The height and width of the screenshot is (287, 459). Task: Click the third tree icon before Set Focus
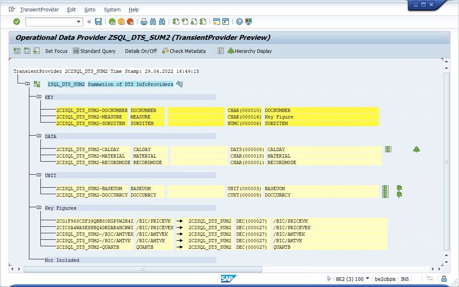coord(37,51)
